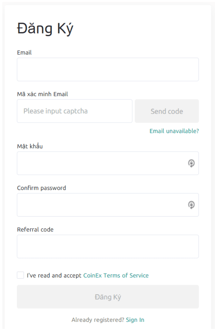Click the 'Referral code' label text

coord(35,229)
